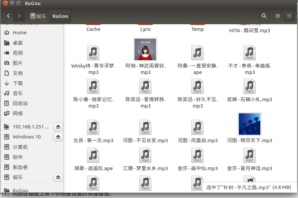Open 音乐 in the sidebar
The width and height of the screenshot is (298, 198).
[x=32, y=93]
